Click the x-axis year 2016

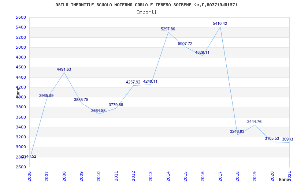point(203,176)
